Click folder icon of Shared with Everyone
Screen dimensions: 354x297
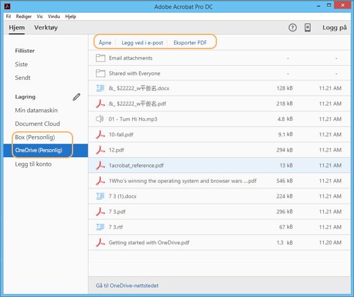100,73
